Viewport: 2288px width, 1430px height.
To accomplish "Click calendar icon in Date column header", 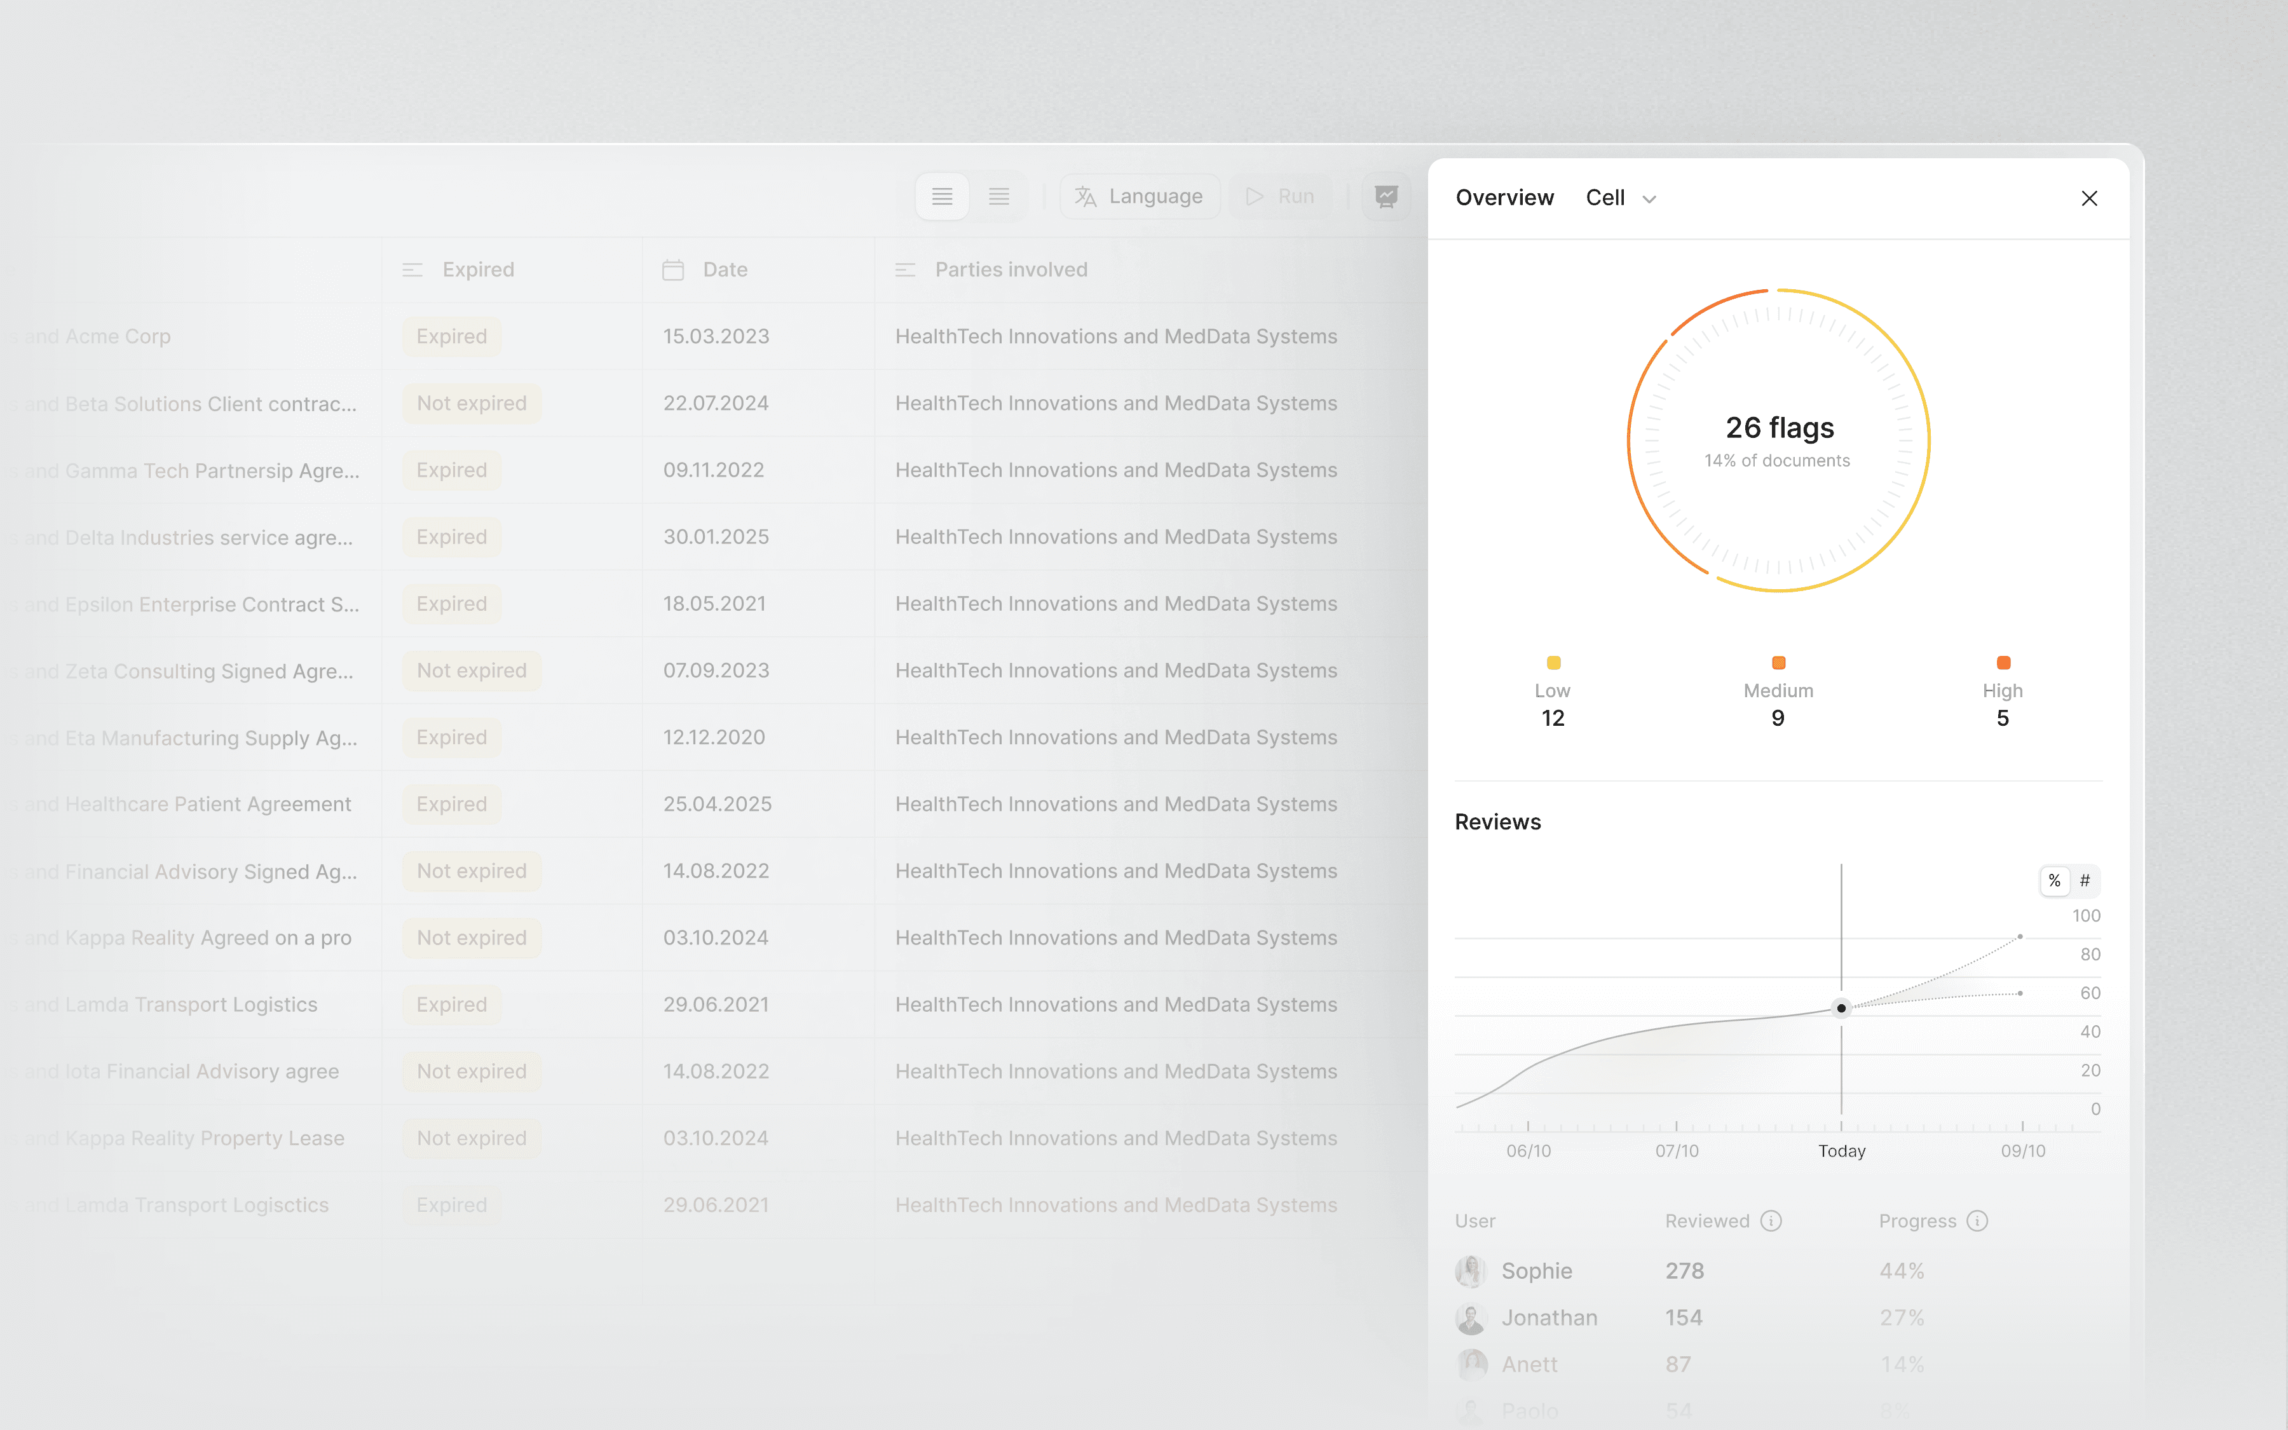I will (673, 271).
